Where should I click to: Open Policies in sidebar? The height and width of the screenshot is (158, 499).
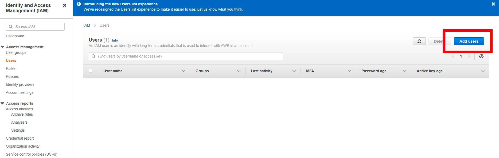click(12, 76)
